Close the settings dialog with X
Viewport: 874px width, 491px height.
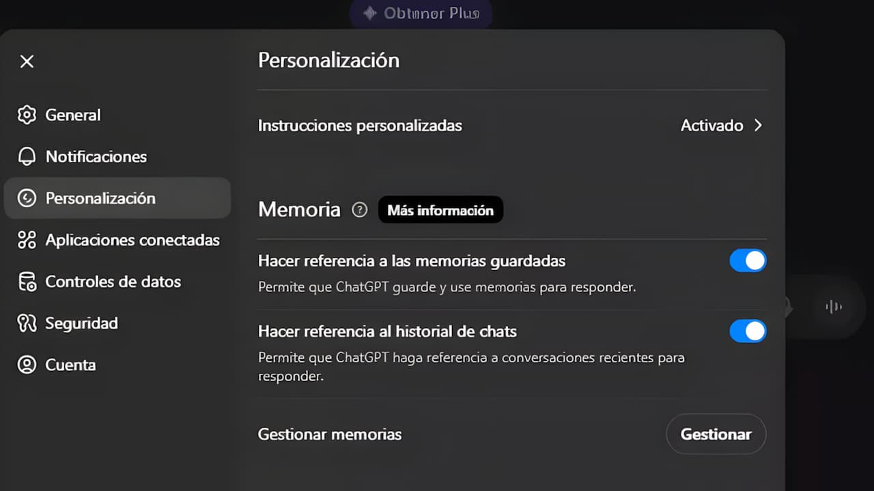(x=27, y=61)
